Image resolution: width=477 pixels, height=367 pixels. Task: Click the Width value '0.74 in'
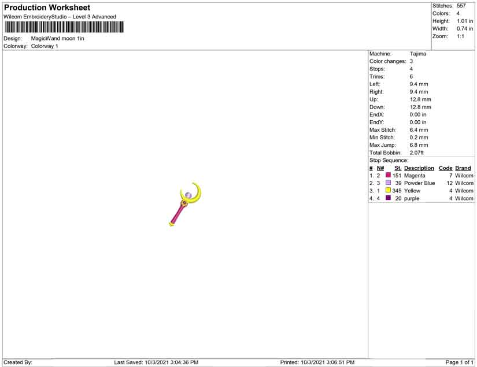(x=465, y=28)
